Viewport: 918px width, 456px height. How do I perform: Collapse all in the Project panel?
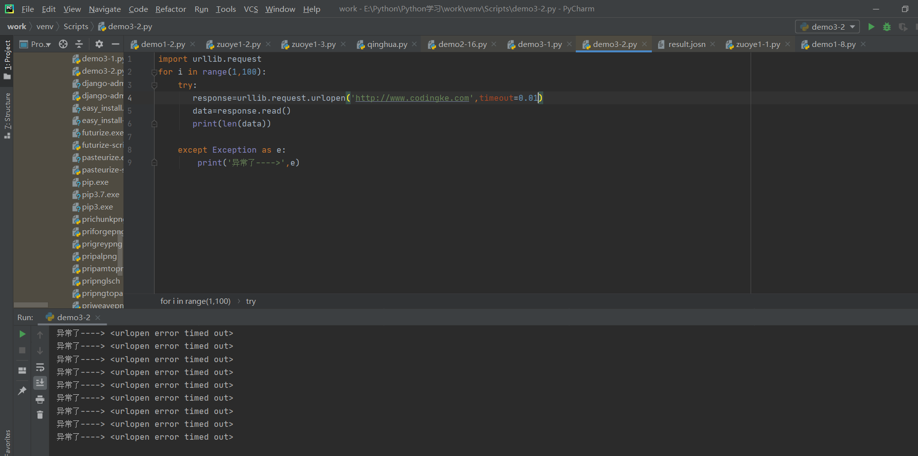(x=79, y=44)
